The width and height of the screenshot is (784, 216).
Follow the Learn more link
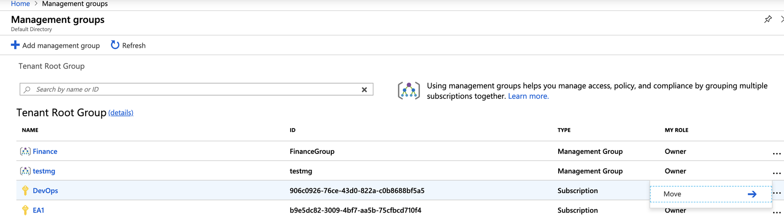point(528,96)
